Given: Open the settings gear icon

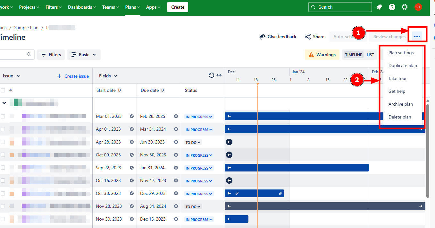Looking at the screenshot, I should point(405,7).
